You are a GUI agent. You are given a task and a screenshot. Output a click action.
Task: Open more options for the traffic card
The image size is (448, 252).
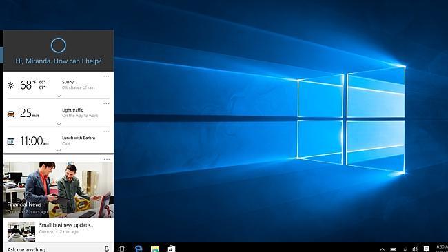[106, 103]
